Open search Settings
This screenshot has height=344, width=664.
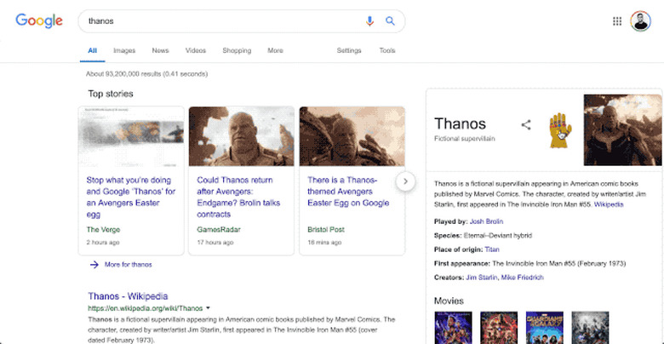pos(349,50)
